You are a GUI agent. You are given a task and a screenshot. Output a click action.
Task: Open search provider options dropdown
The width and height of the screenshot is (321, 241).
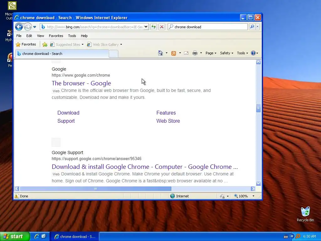tap(258, 27)
